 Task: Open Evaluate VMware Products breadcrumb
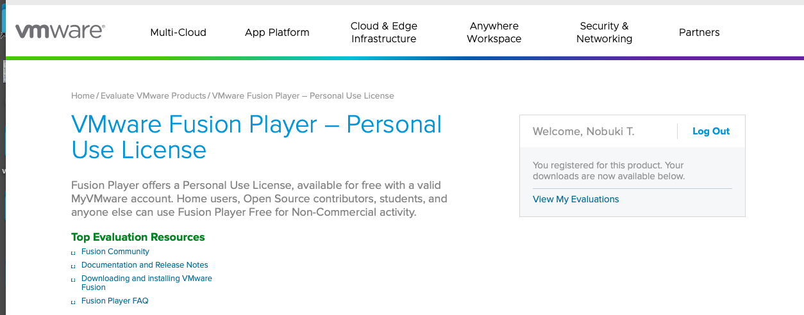click(153, 96)
